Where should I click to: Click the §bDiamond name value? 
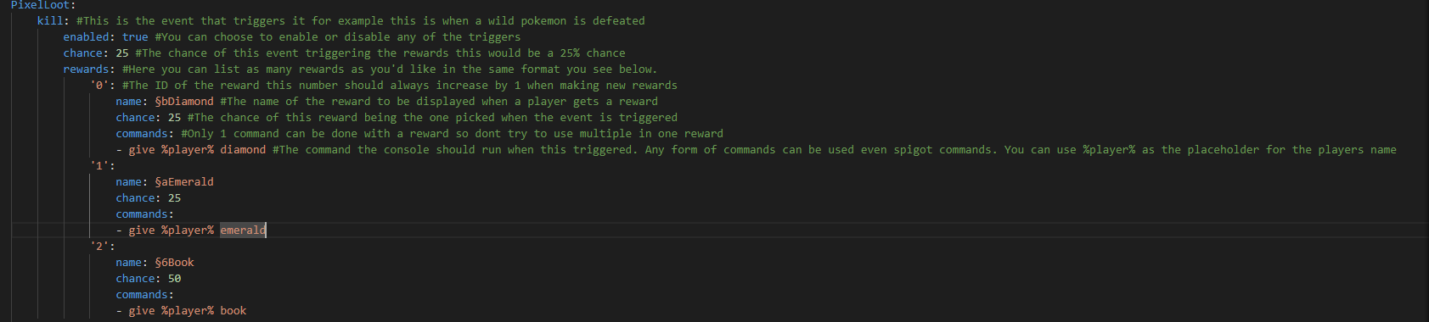[x=184, y=101]
